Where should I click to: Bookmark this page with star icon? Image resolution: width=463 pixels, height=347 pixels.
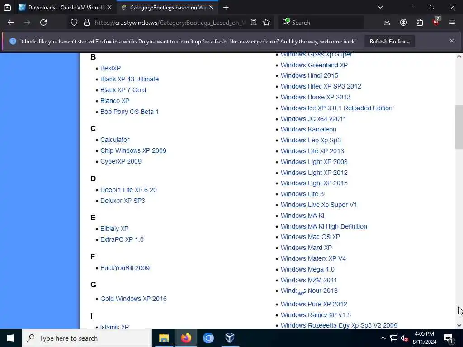(266, 23)
